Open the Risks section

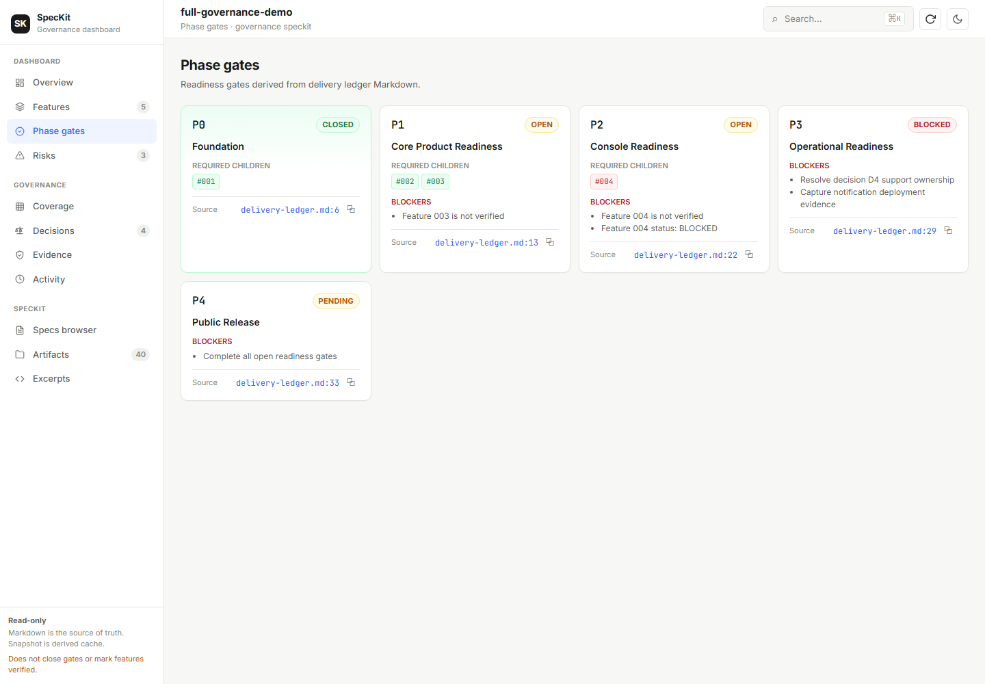point(81,155)
